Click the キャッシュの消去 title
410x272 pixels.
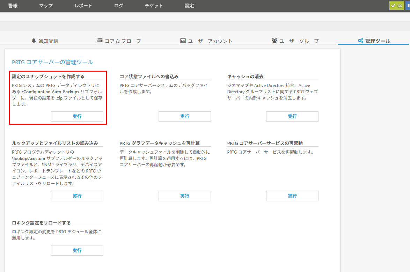(x=245, y=76)
